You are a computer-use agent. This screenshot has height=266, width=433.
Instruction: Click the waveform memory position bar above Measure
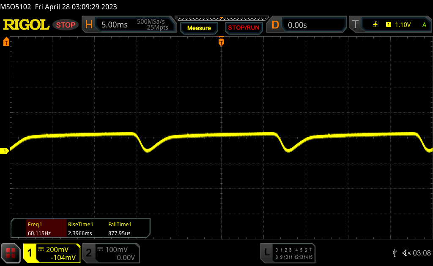tap(221, 19)
